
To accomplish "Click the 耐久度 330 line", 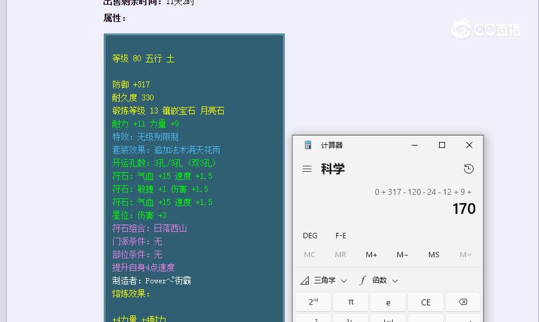I will tap(133, 97).
